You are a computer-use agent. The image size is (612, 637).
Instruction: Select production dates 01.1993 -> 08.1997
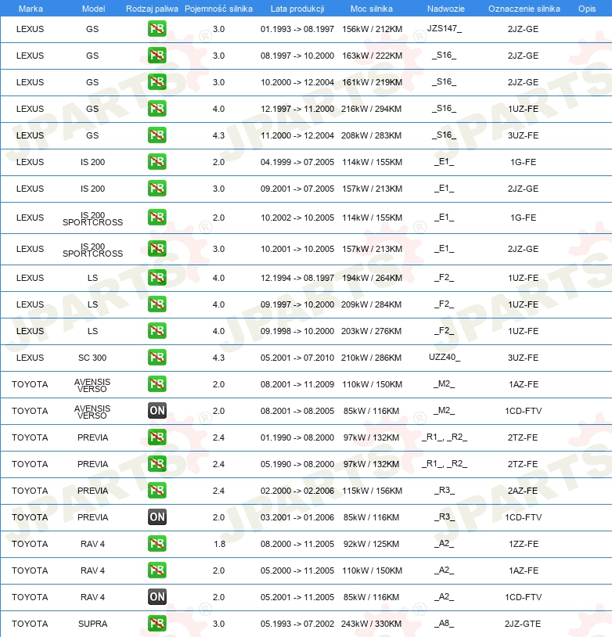coord(297,29)
